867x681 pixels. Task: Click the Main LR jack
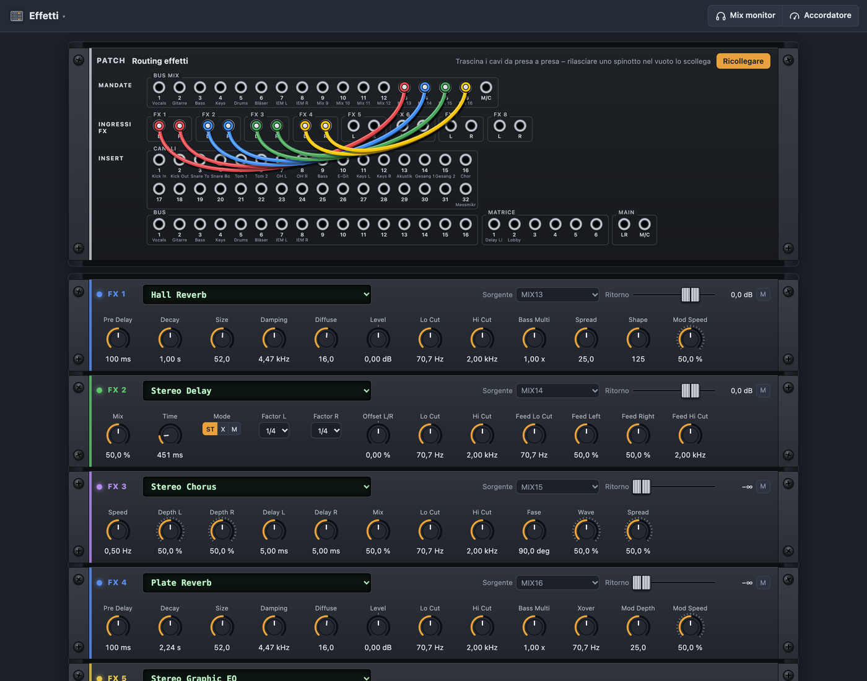[x=624, y=224]
